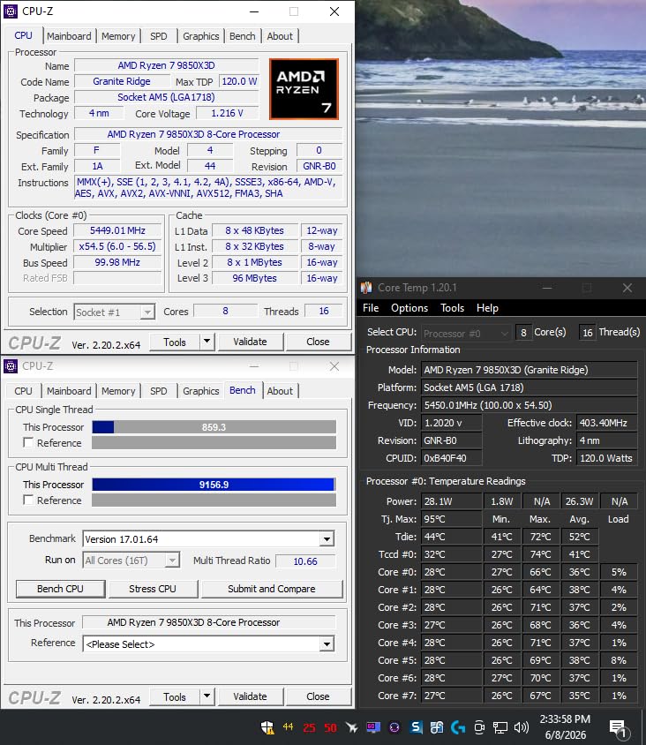Open Run on All Cores (16T) dropdown
Image resolution: width=646 pixels, height=745 pixels.
pos(131,561)
